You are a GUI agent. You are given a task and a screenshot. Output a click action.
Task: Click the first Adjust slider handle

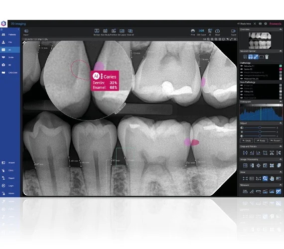pos(260,127)
